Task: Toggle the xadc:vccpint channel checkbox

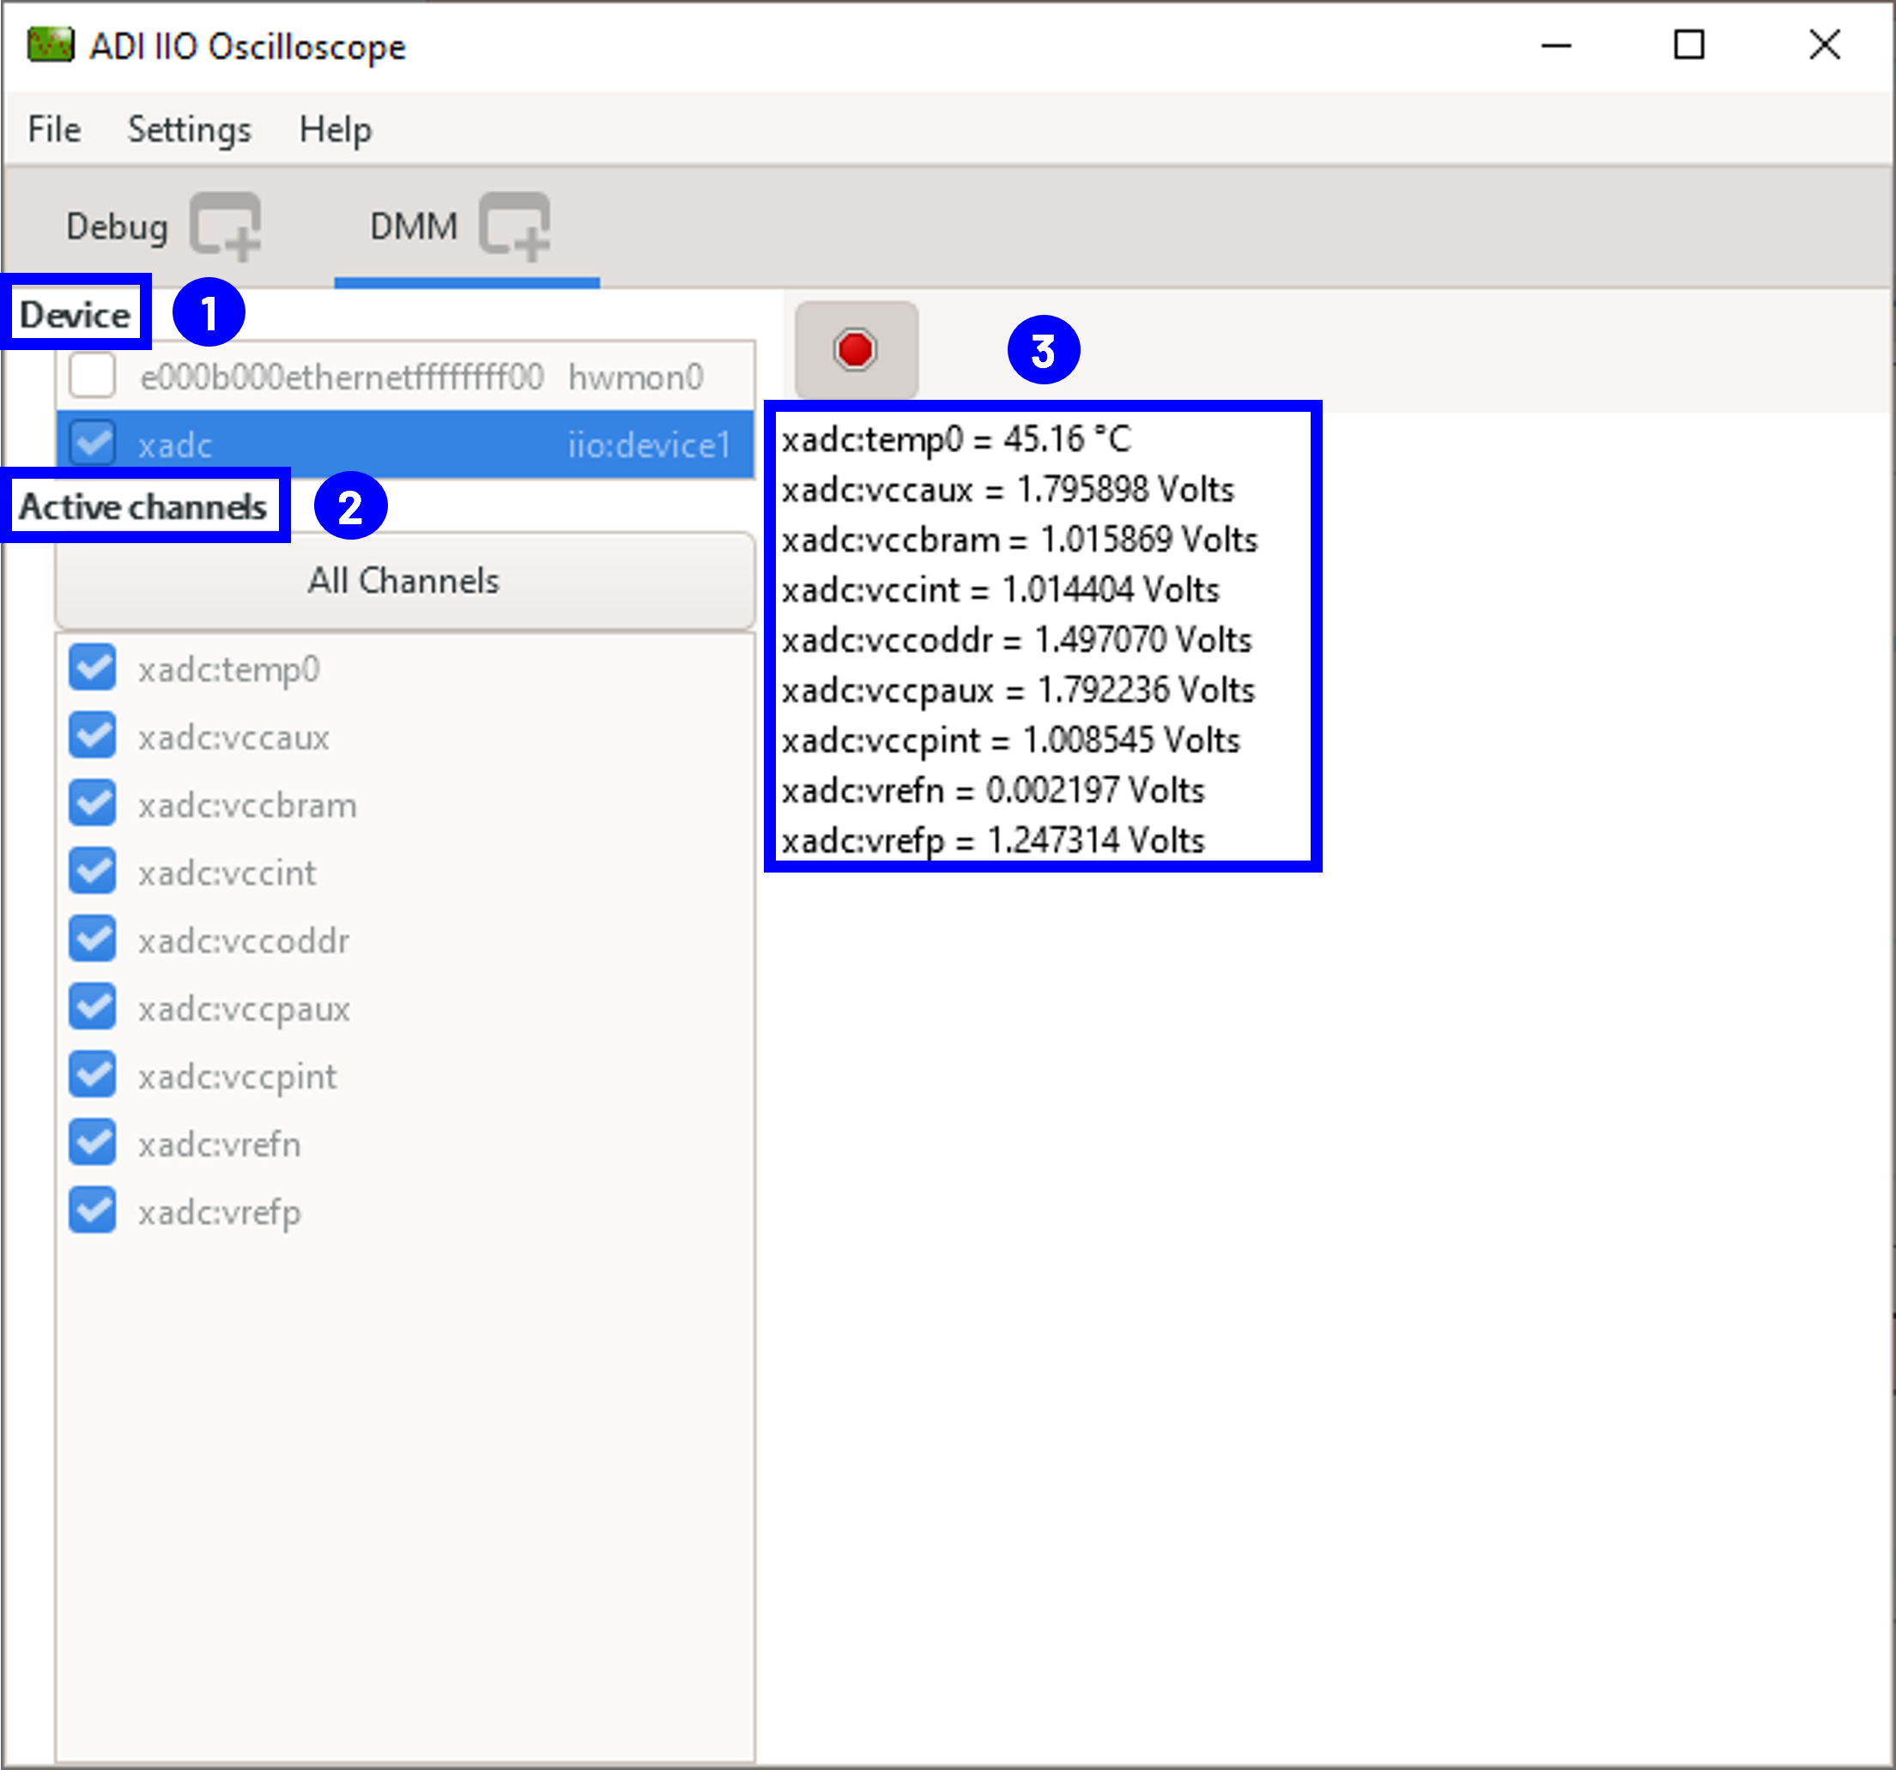Action: click(93, 1075)
